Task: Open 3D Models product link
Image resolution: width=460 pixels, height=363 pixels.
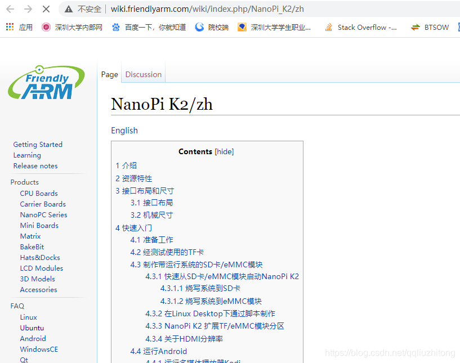Action: coord(38,279)
